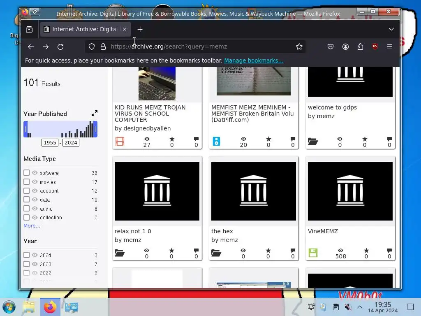Open the KID RUNS MEMZ video thumbnail
The width and height of the screenshot is (421, 316).
point(157,83)
